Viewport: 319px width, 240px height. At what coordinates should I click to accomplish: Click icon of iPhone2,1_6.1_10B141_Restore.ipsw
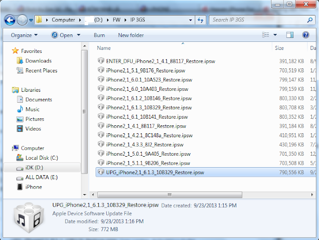(101, 117)
